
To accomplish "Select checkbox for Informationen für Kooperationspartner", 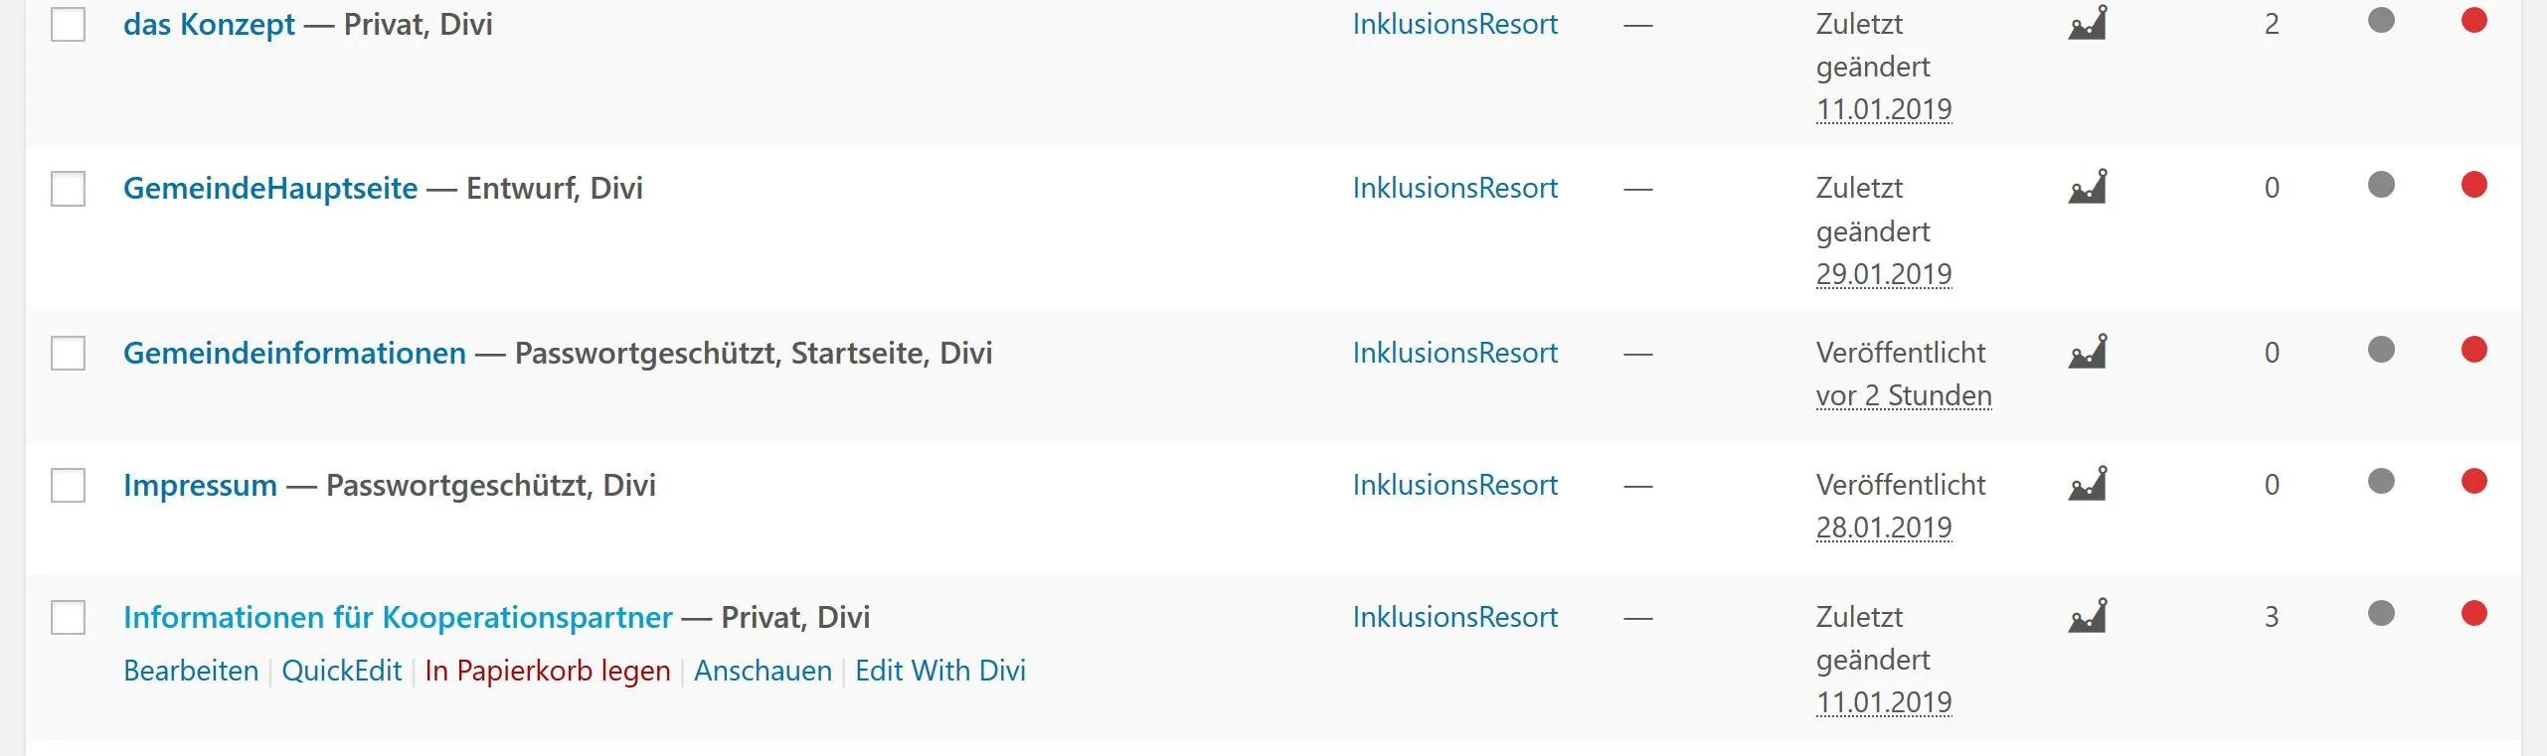I will 69,618.
